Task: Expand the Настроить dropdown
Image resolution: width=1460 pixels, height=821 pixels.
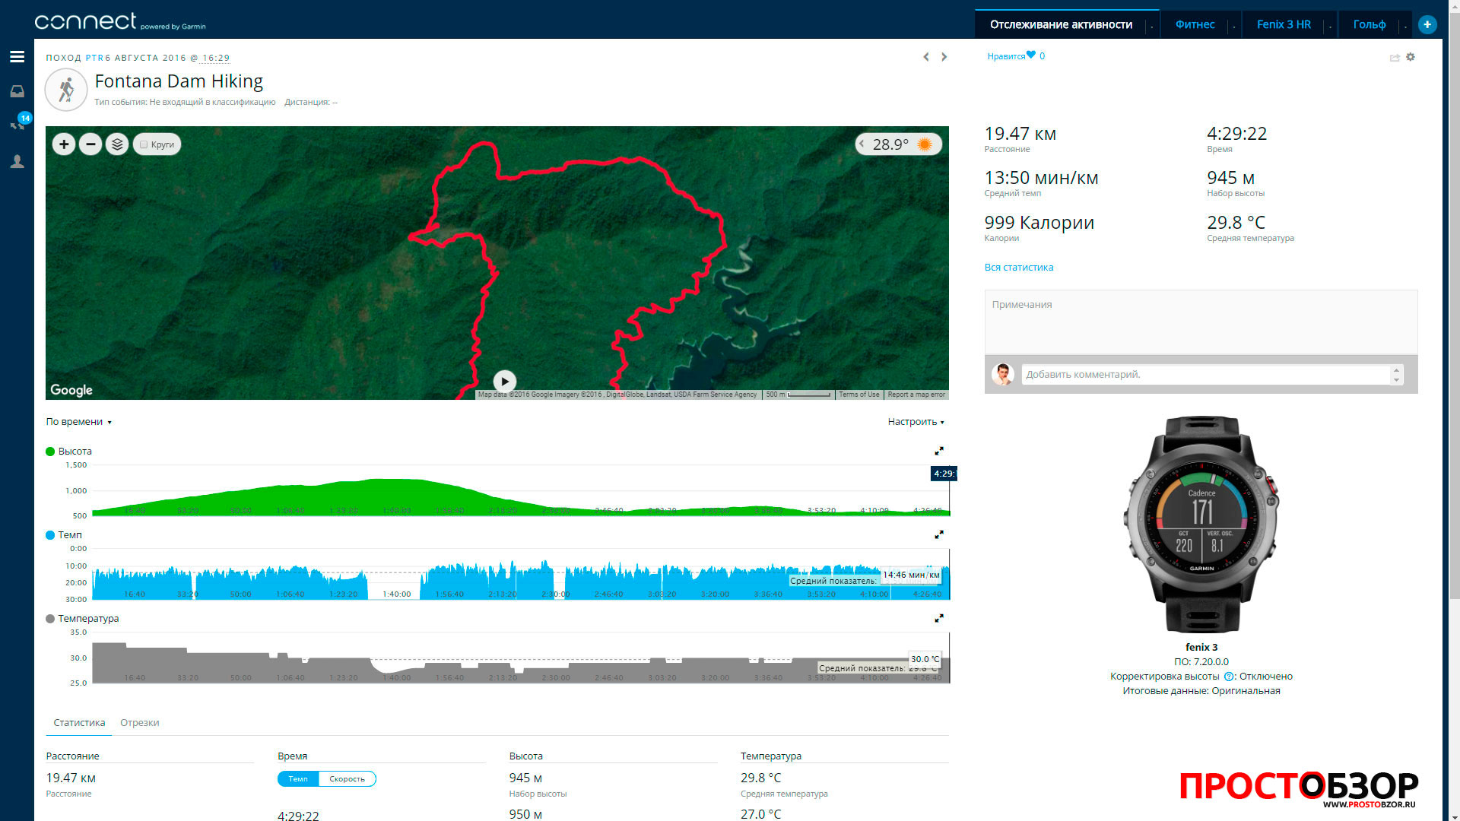Action: 916,422
